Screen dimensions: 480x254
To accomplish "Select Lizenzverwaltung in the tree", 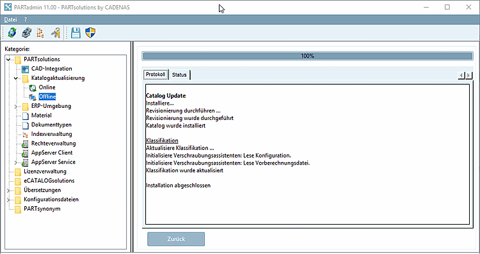I will click(x=45, y=172).
